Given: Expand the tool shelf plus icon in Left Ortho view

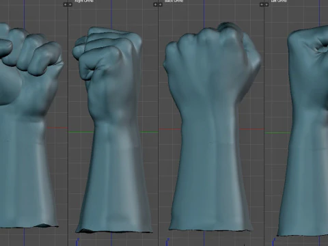Looking at the screenshot, I should click(x=266, y=4).
